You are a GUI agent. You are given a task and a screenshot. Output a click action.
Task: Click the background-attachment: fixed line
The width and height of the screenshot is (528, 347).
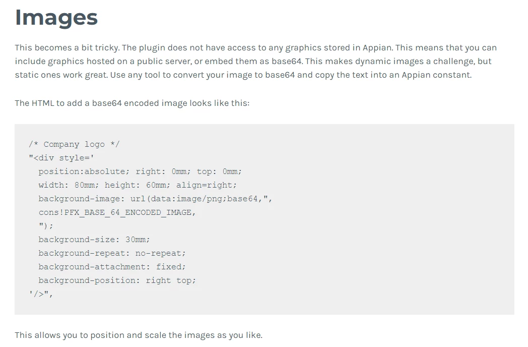tap(112, 267)
